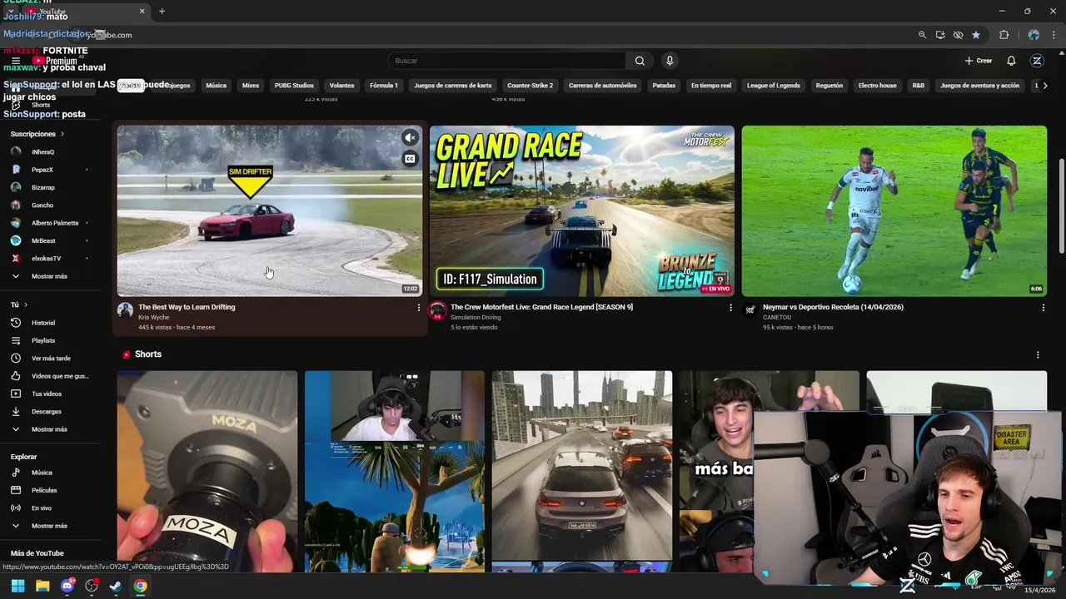This screenshot has width=1066, height=599.
Task: Select the Música chip
Action: click(216, 86)
